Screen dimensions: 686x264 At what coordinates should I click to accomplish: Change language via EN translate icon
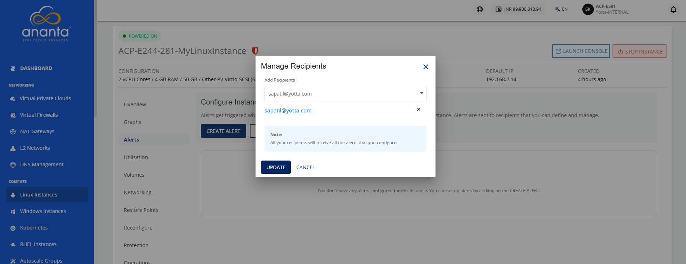(x=561, y=9)
